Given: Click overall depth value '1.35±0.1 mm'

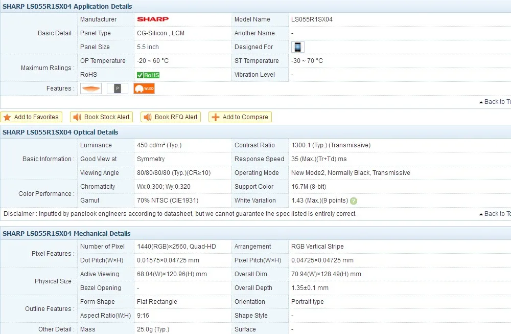Looking at the screenshot, I should point(310,287).
